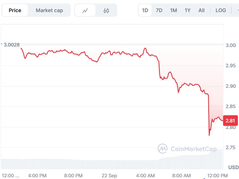This screenshot has width=239, height=179.
Task: Click the red 2.81 current price label
Action: click(x=230, y=120)
